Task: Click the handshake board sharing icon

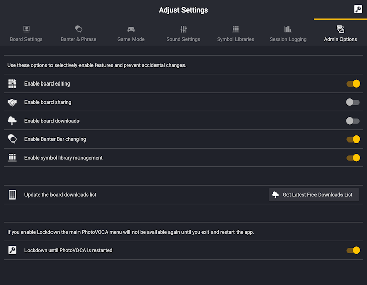Action: coord(12,102)
